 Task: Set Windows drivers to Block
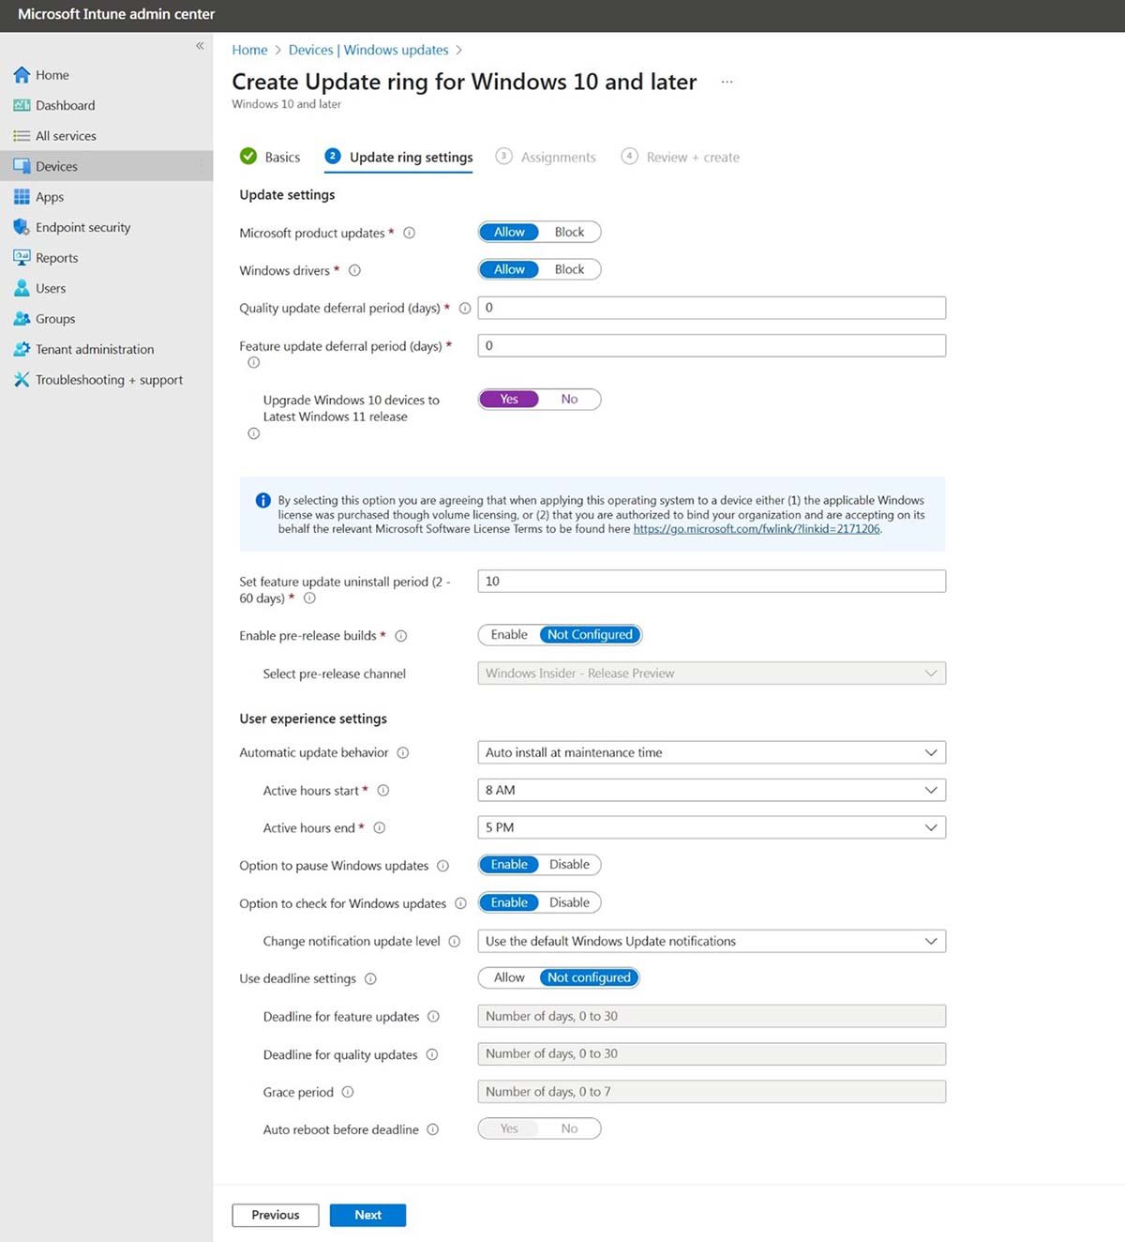569,269
